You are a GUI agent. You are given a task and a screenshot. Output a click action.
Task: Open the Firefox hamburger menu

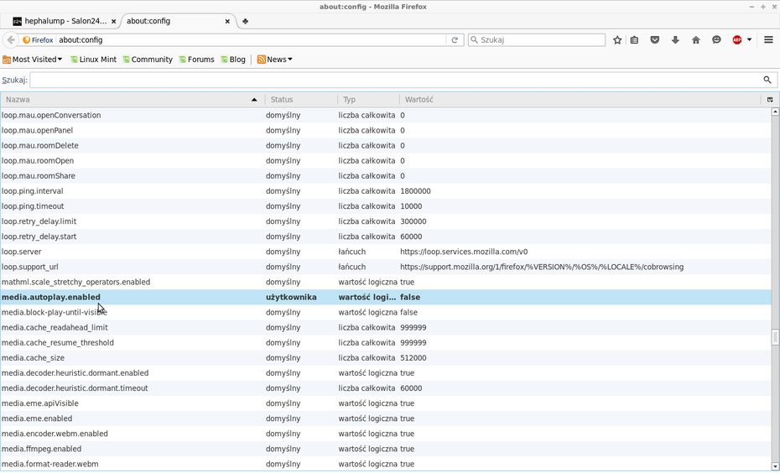[x=768, y=39]
